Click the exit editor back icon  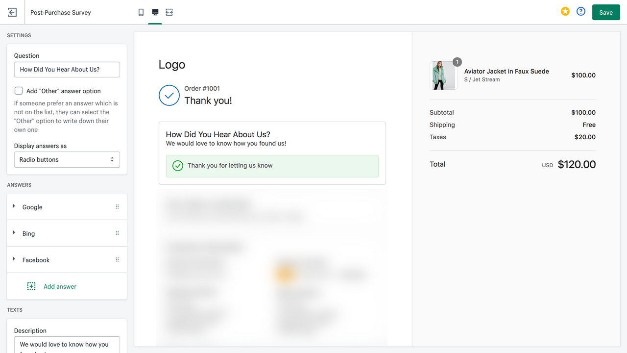click(12, 12)
